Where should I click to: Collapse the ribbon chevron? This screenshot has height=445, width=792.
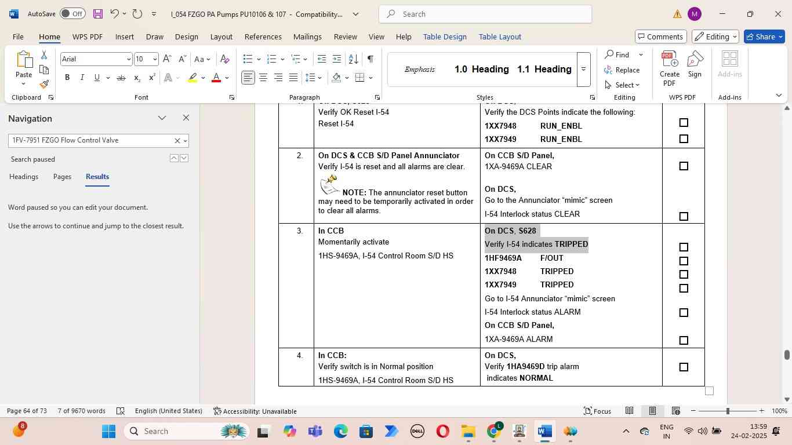[779, 95]
